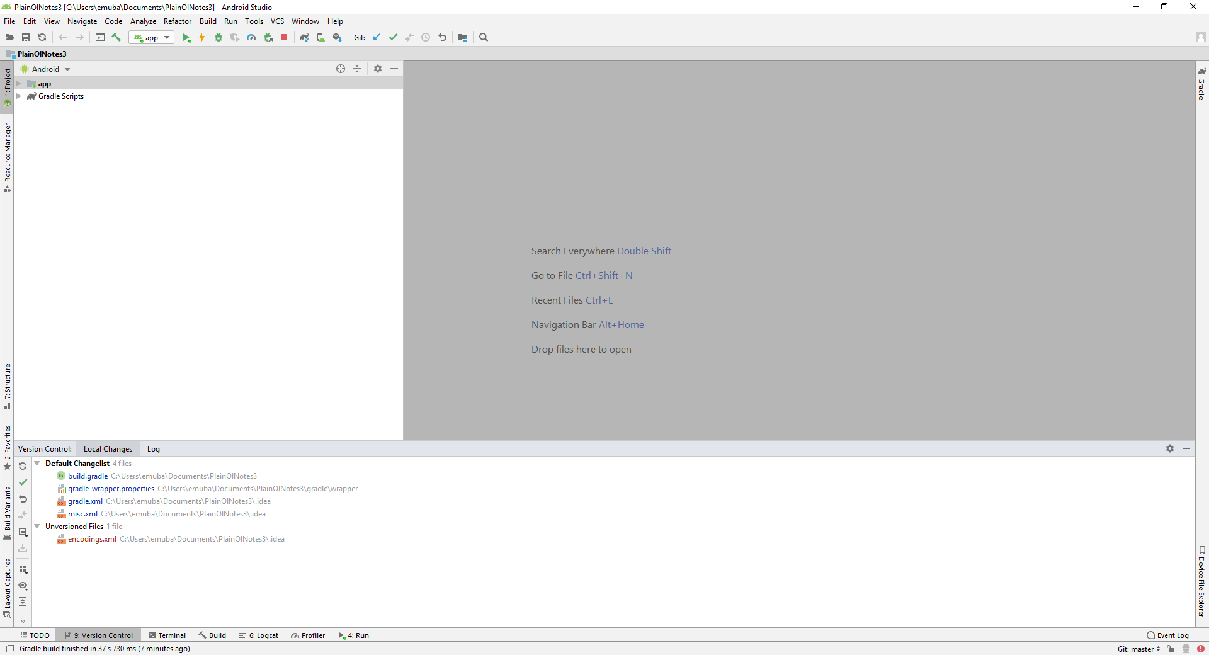
Task: Click the Attach Debugger to process icon
Action: [x=268, y=38]
